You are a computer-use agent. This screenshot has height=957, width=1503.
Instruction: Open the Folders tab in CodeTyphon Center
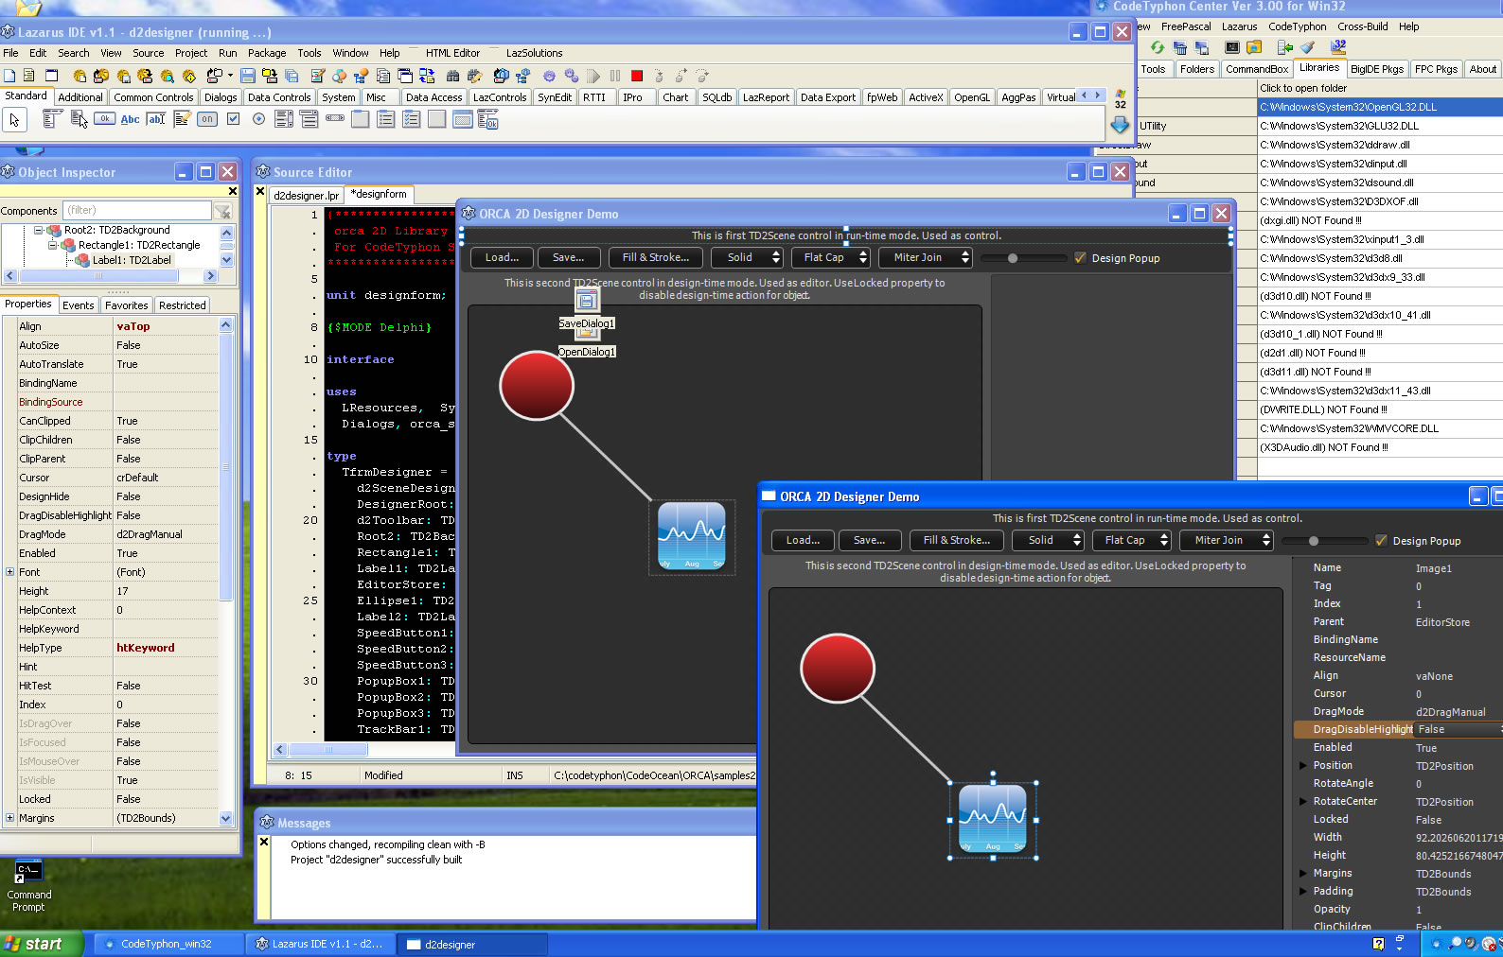coord(1197,69)
